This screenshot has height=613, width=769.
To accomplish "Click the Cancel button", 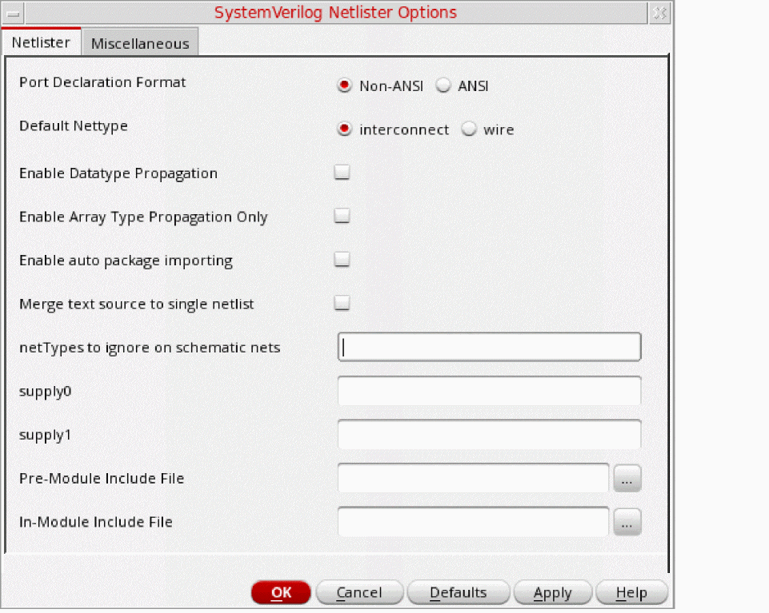I will [x=359, y=592].
